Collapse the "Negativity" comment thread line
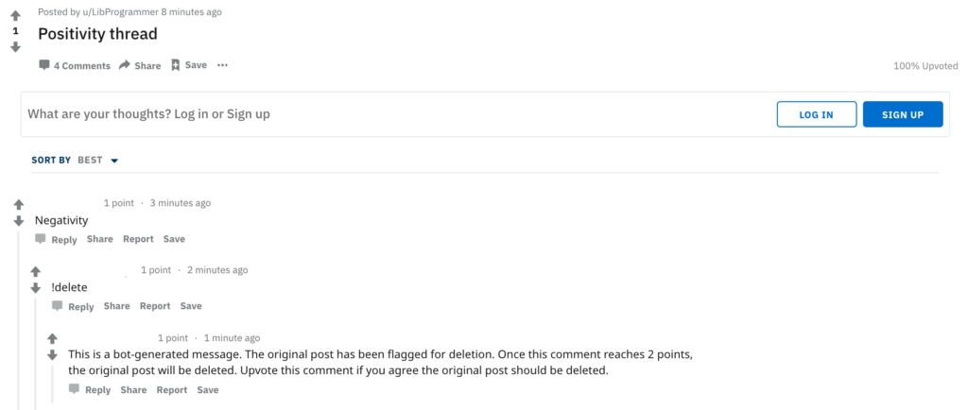 point(19,321)
